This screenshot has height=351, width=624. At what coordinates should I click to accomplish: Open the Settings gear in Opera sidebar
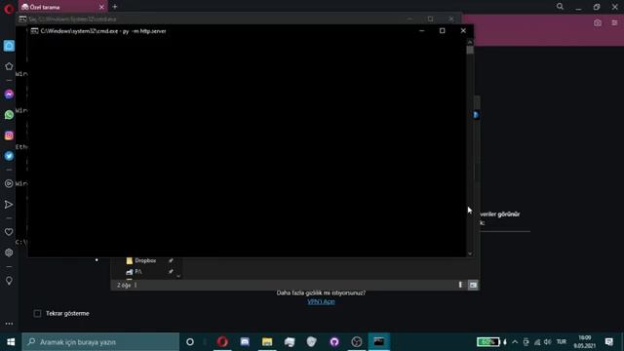9,253
